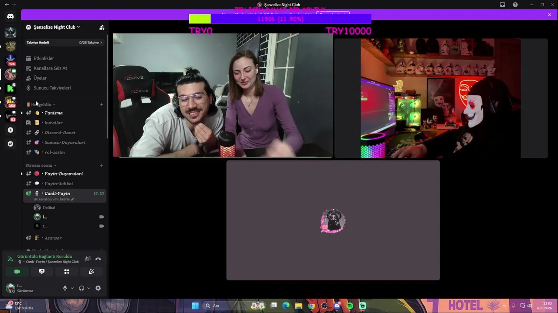The height and width of the screenshot is (313, 558).
Task: Edit the channel status with the pencil icon
Action: tap(73, 199)
